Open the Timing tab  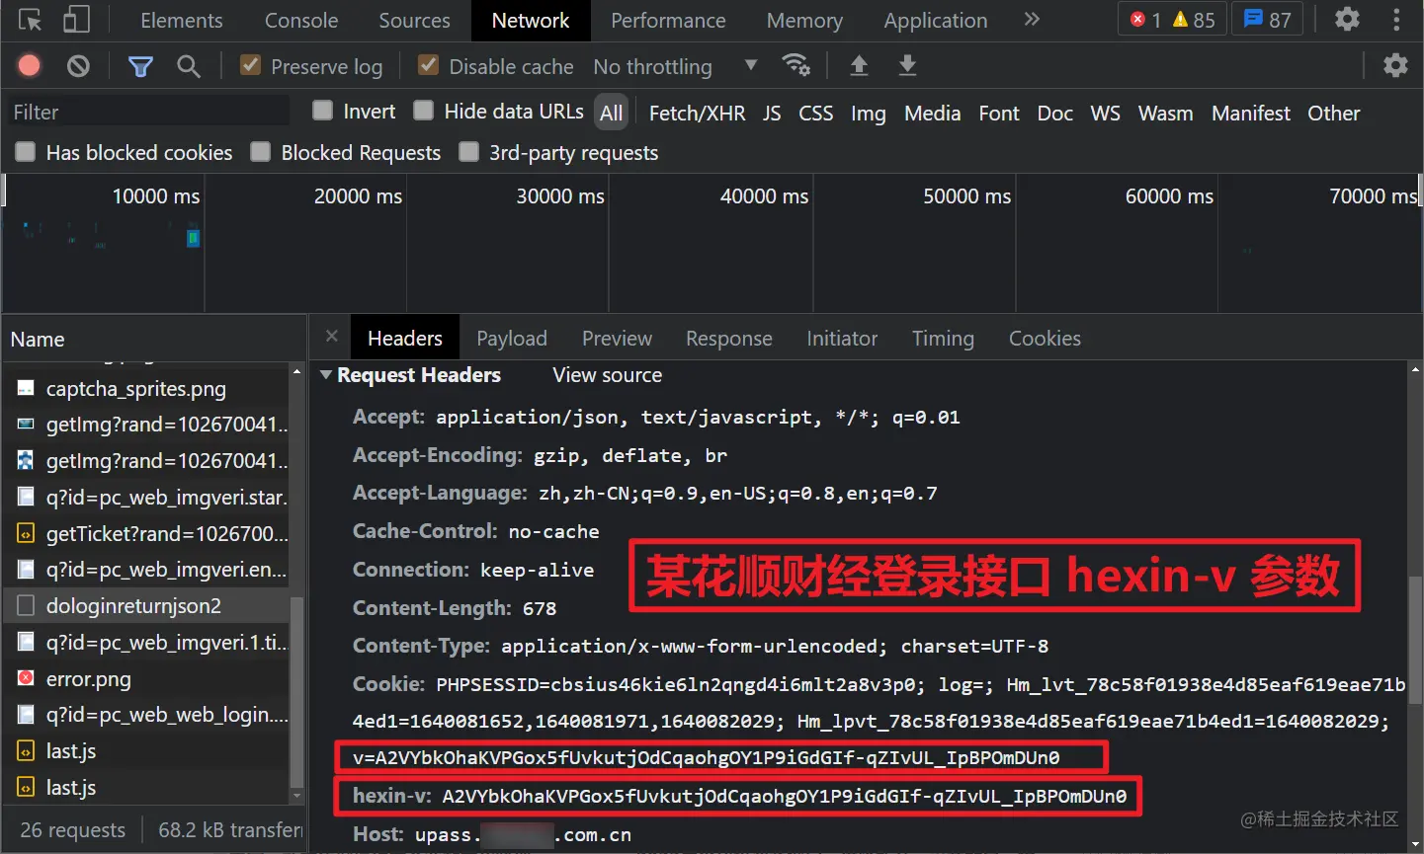tap(943, 339)
